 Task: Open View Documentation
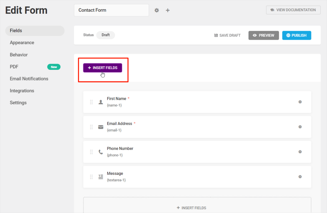293,10
